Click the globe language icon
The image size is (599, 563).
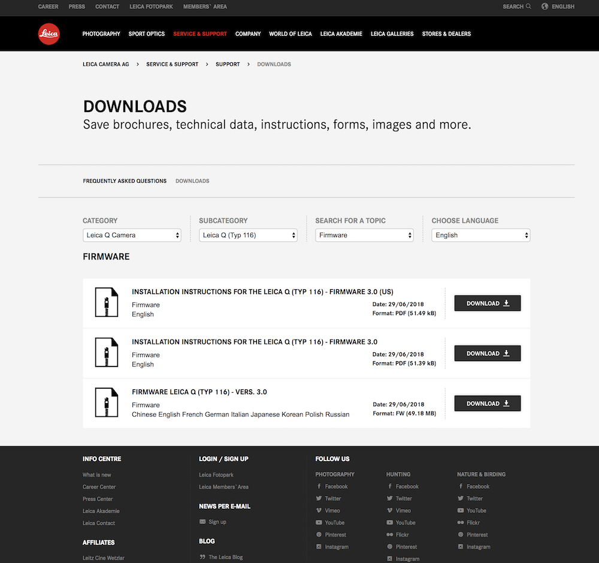click(544, 7)
